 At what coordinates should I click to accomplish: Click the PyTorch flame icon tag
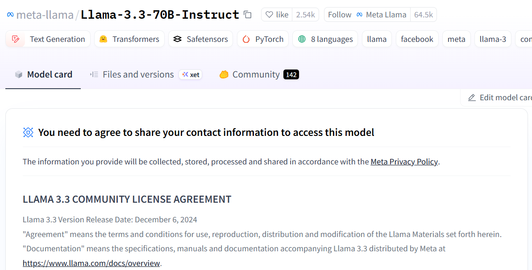(x=246, y=39)
